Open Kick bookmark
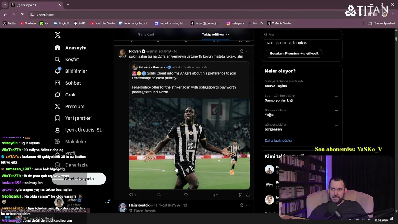 point(45,23)
